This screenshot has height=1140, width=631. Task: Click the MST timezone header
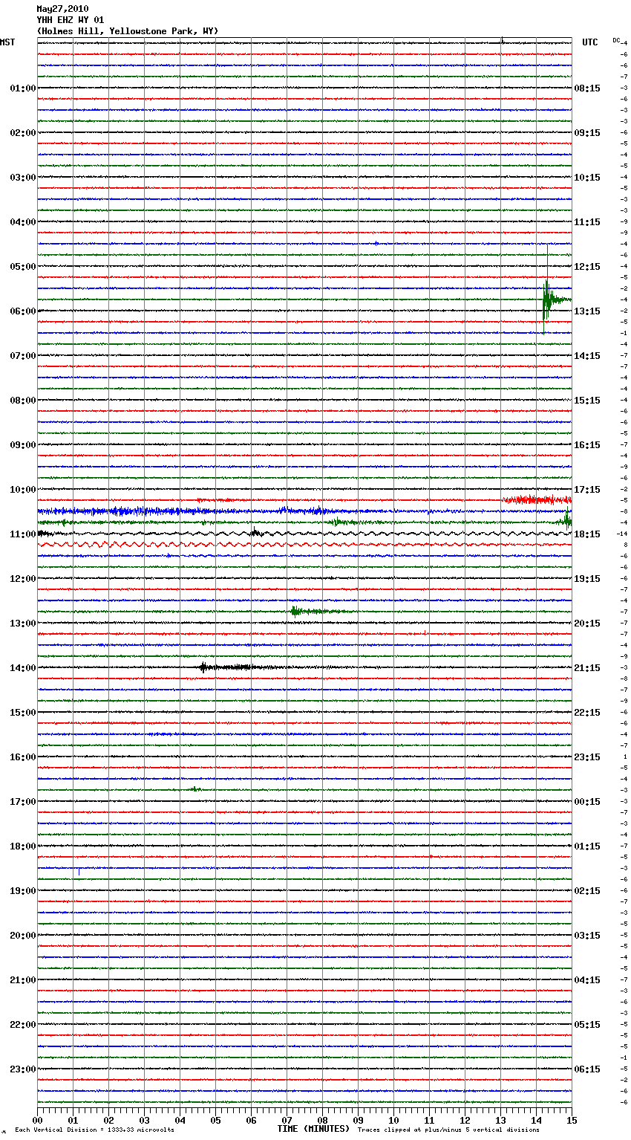click(x=7, y=42)
